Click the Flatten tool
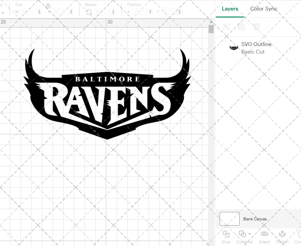301x246 pixels. tap(282, 237)
